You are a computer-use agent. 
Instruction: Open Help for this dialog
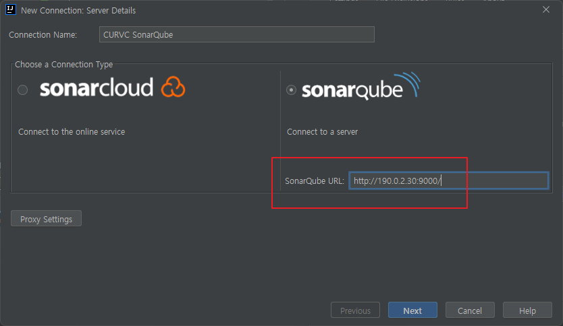pos(527,311)
